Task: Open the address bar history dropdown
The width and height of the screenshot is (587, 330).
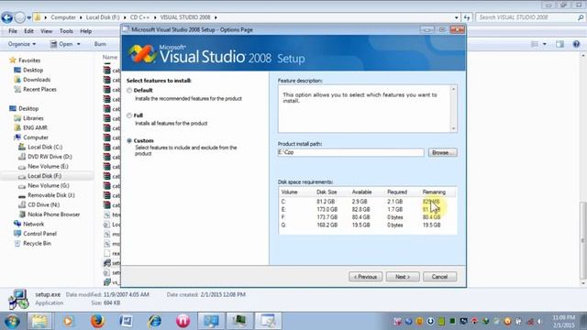Action: tap(457, 17)
